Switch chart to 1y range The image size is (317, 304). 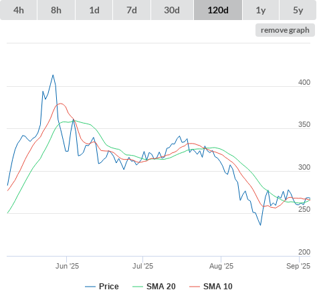(x=261, y=10)
